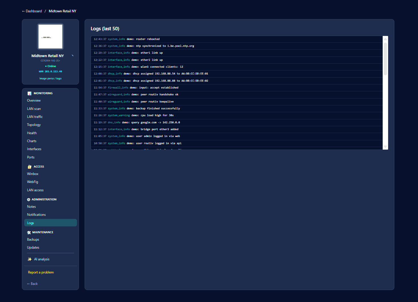Click the Logs (last 50) heading
This screenshot has height=302, width=418.
click(x=105, y=29)
